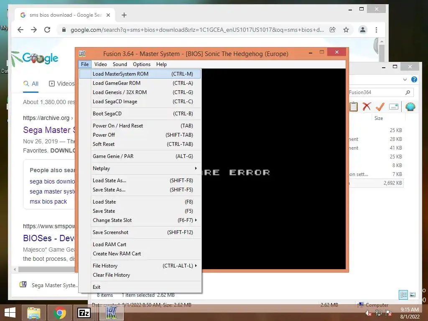Click Save State (F5) entry
Screen dimensions: 428x321
[x=140, y=211]
